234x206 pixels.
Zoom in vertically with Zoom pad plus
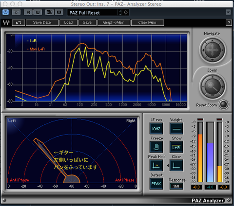[213, 77]
